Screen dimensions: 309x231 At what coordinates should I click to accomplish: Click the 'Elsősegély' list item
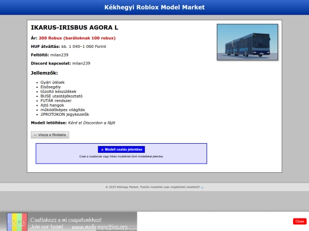(50, 87)
